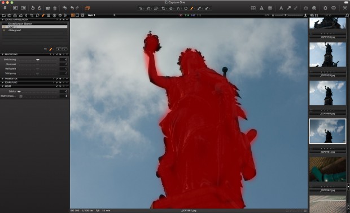The width and height of the screenshot is (350, 213).
Task: Select the Zoom magnifier tool
Action: click(x=156, y=8)
